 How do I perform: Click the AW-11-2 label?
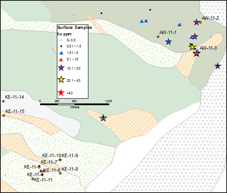210,18
